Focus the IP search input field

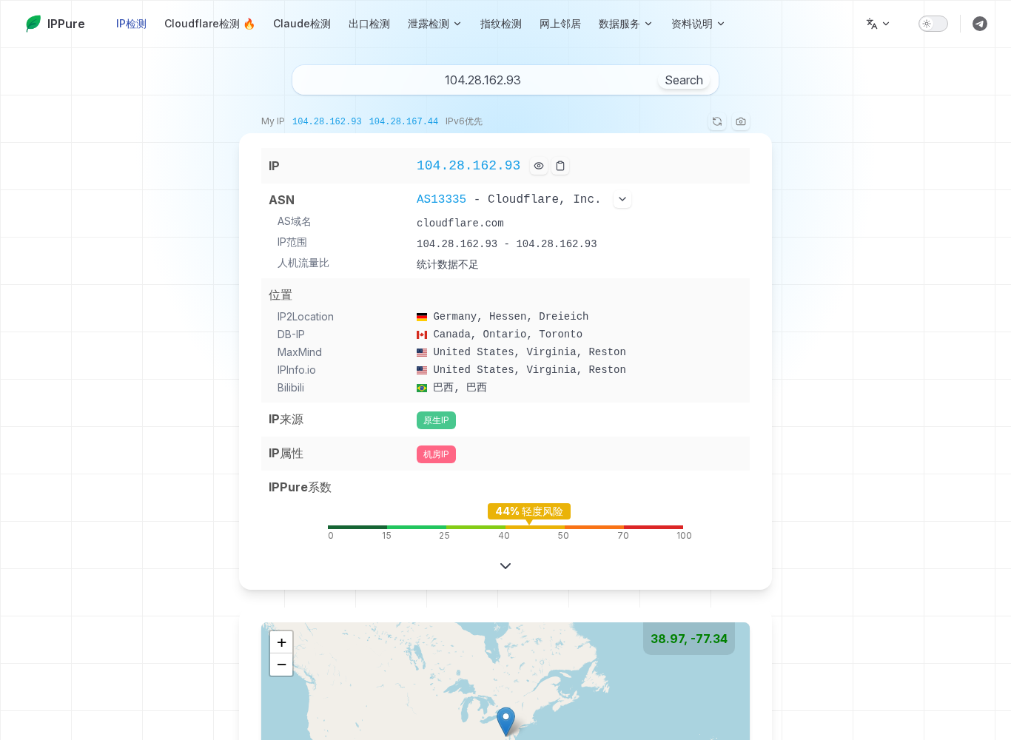[483, 80]
